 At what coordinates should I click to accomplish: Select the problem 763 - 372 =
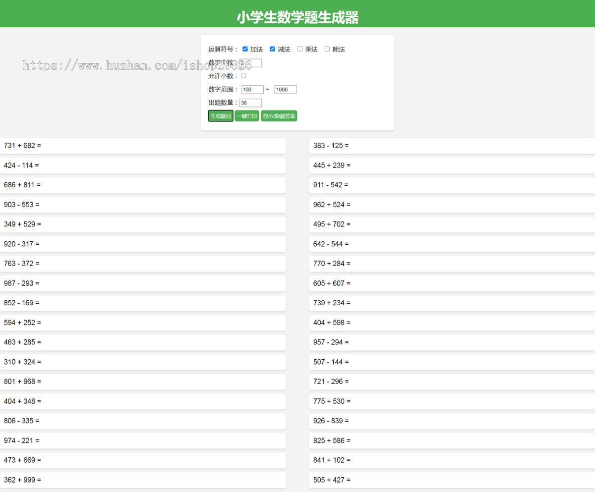click(x=143, y=264)
